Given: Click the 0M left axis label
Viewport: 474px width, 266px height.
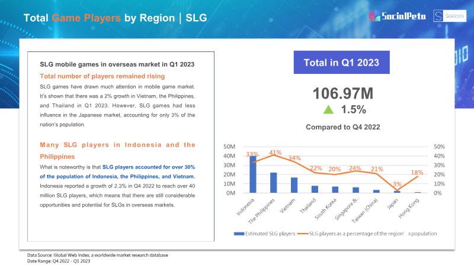Looking at the screenshot, I should pyautogui.click(x=230, y=193).
